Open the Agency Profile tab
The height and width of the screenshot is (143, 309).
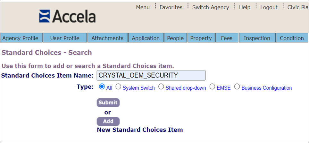point(20,38)
